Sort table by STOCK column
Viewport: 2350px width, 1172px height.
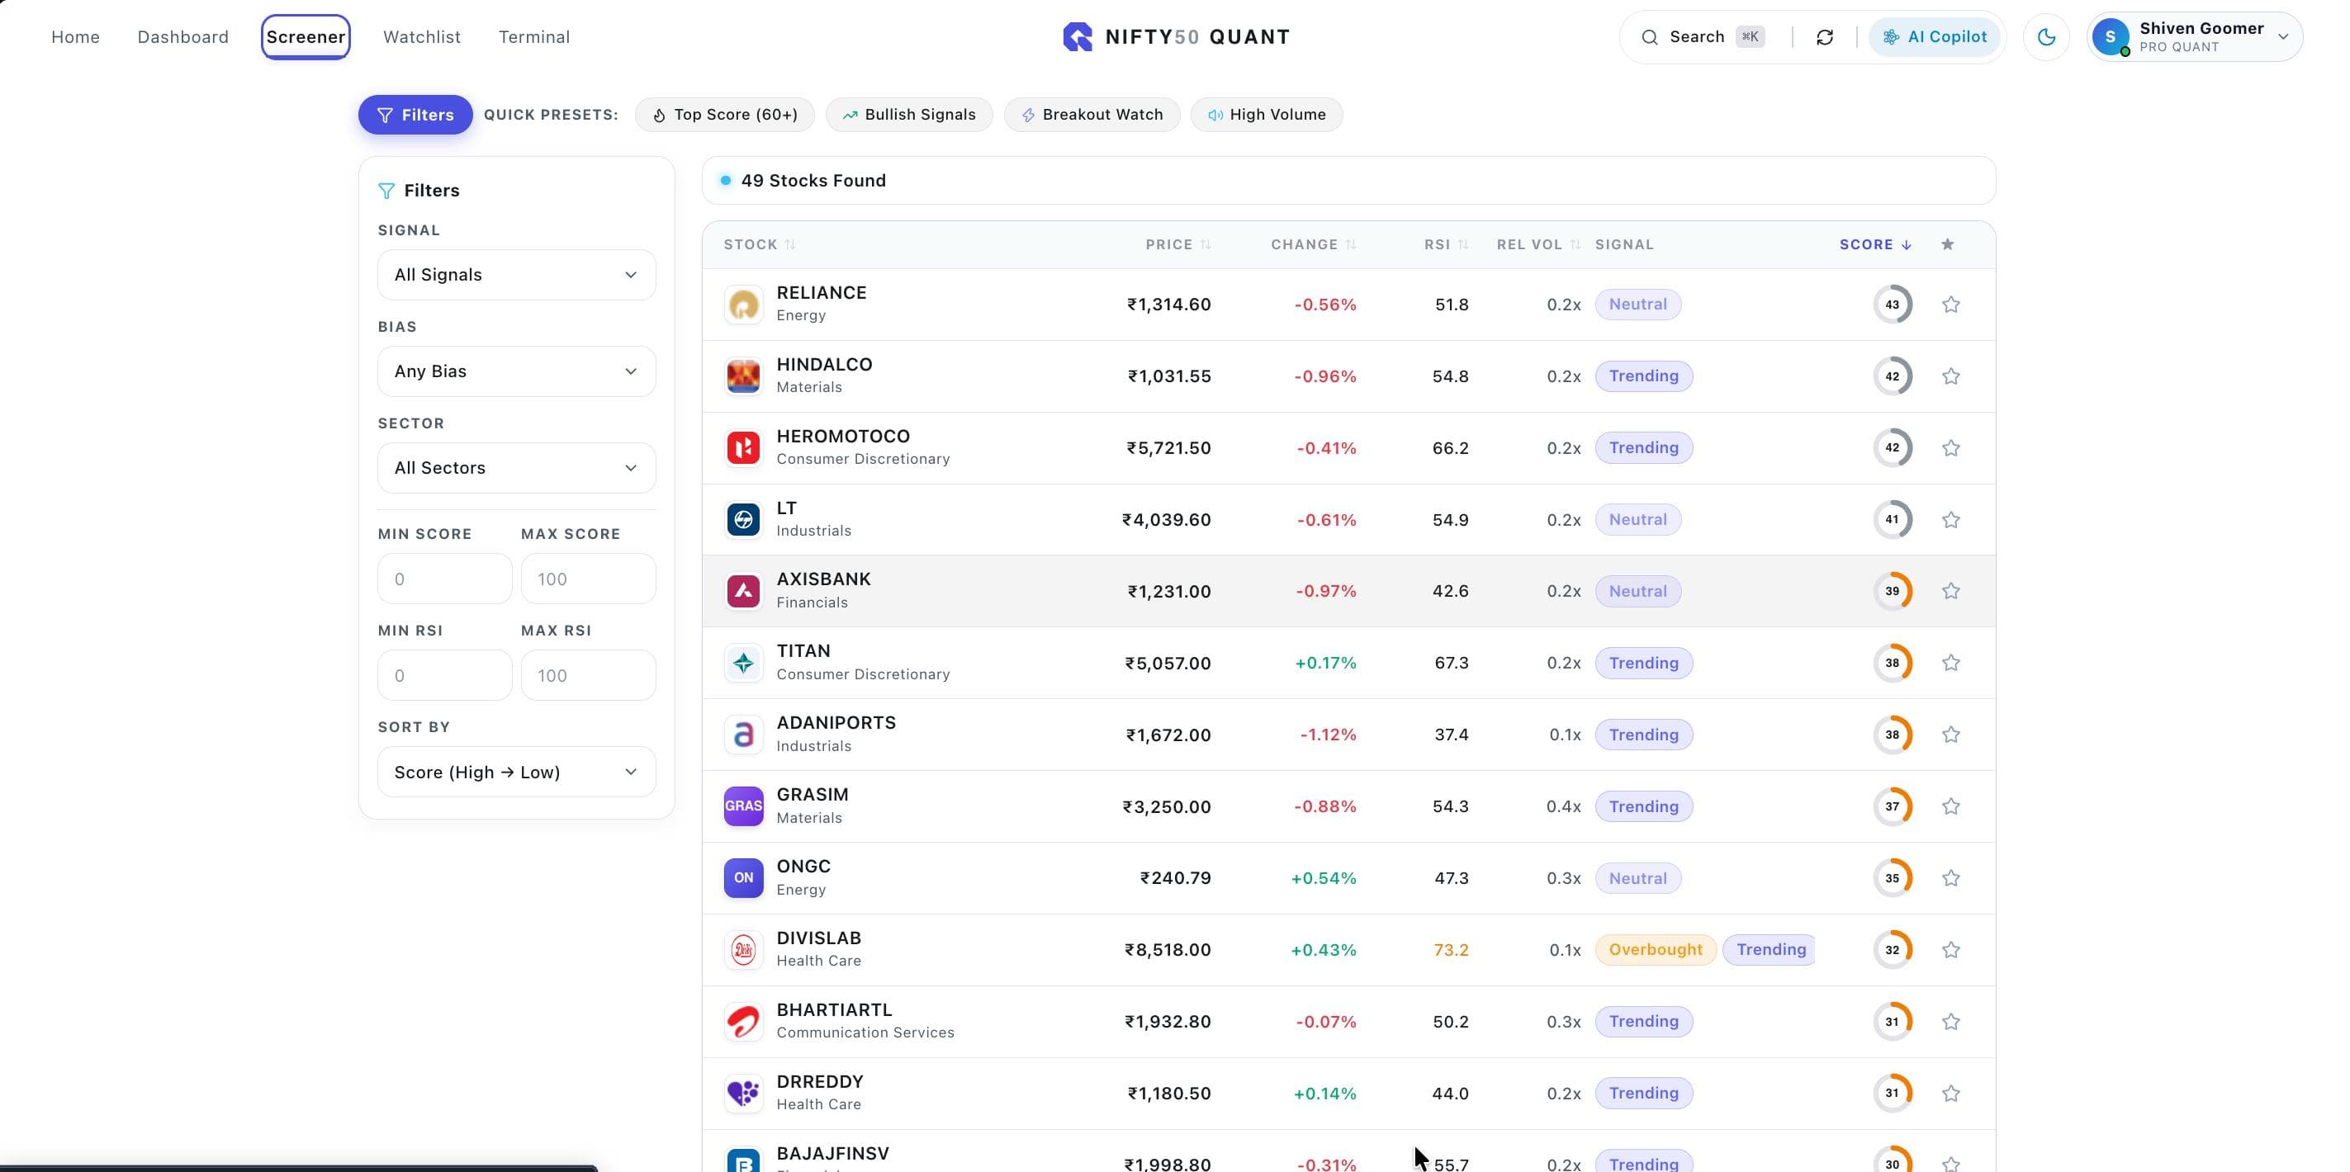pos(760,244)
